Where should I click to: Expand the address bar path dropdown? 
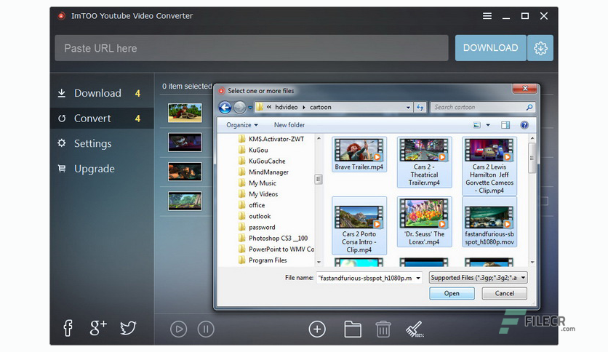click(408, 108)
